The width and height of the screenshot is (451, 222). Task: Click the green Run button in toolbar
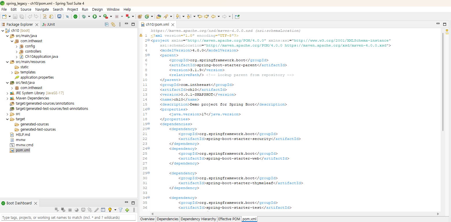coord(95,16)
